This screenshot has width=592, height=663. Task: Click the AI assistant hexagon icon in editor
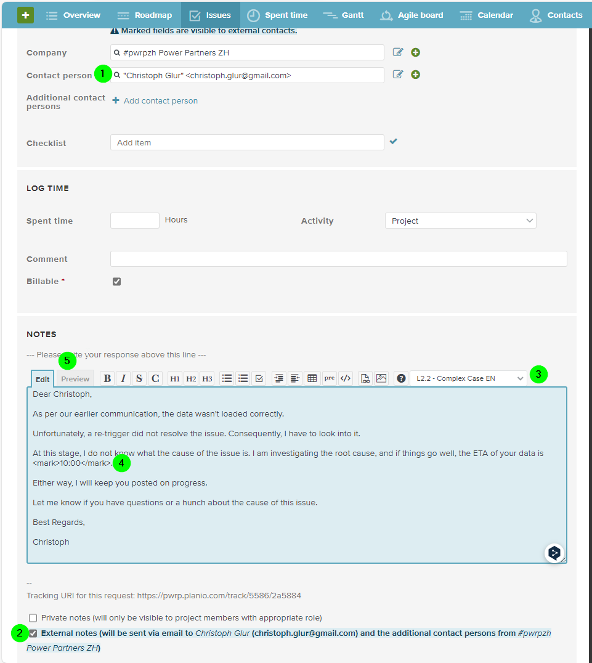554,553
